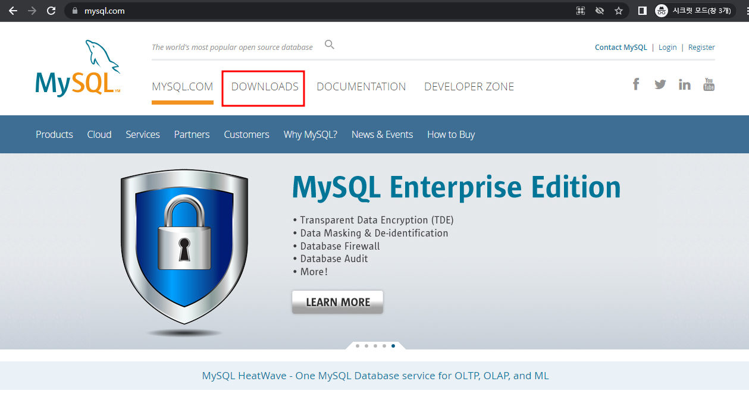The image size is (749, 400).
Task: Open the MySQL LinkedIn icon
Action: pyautogui.click(x=685, y=84)
